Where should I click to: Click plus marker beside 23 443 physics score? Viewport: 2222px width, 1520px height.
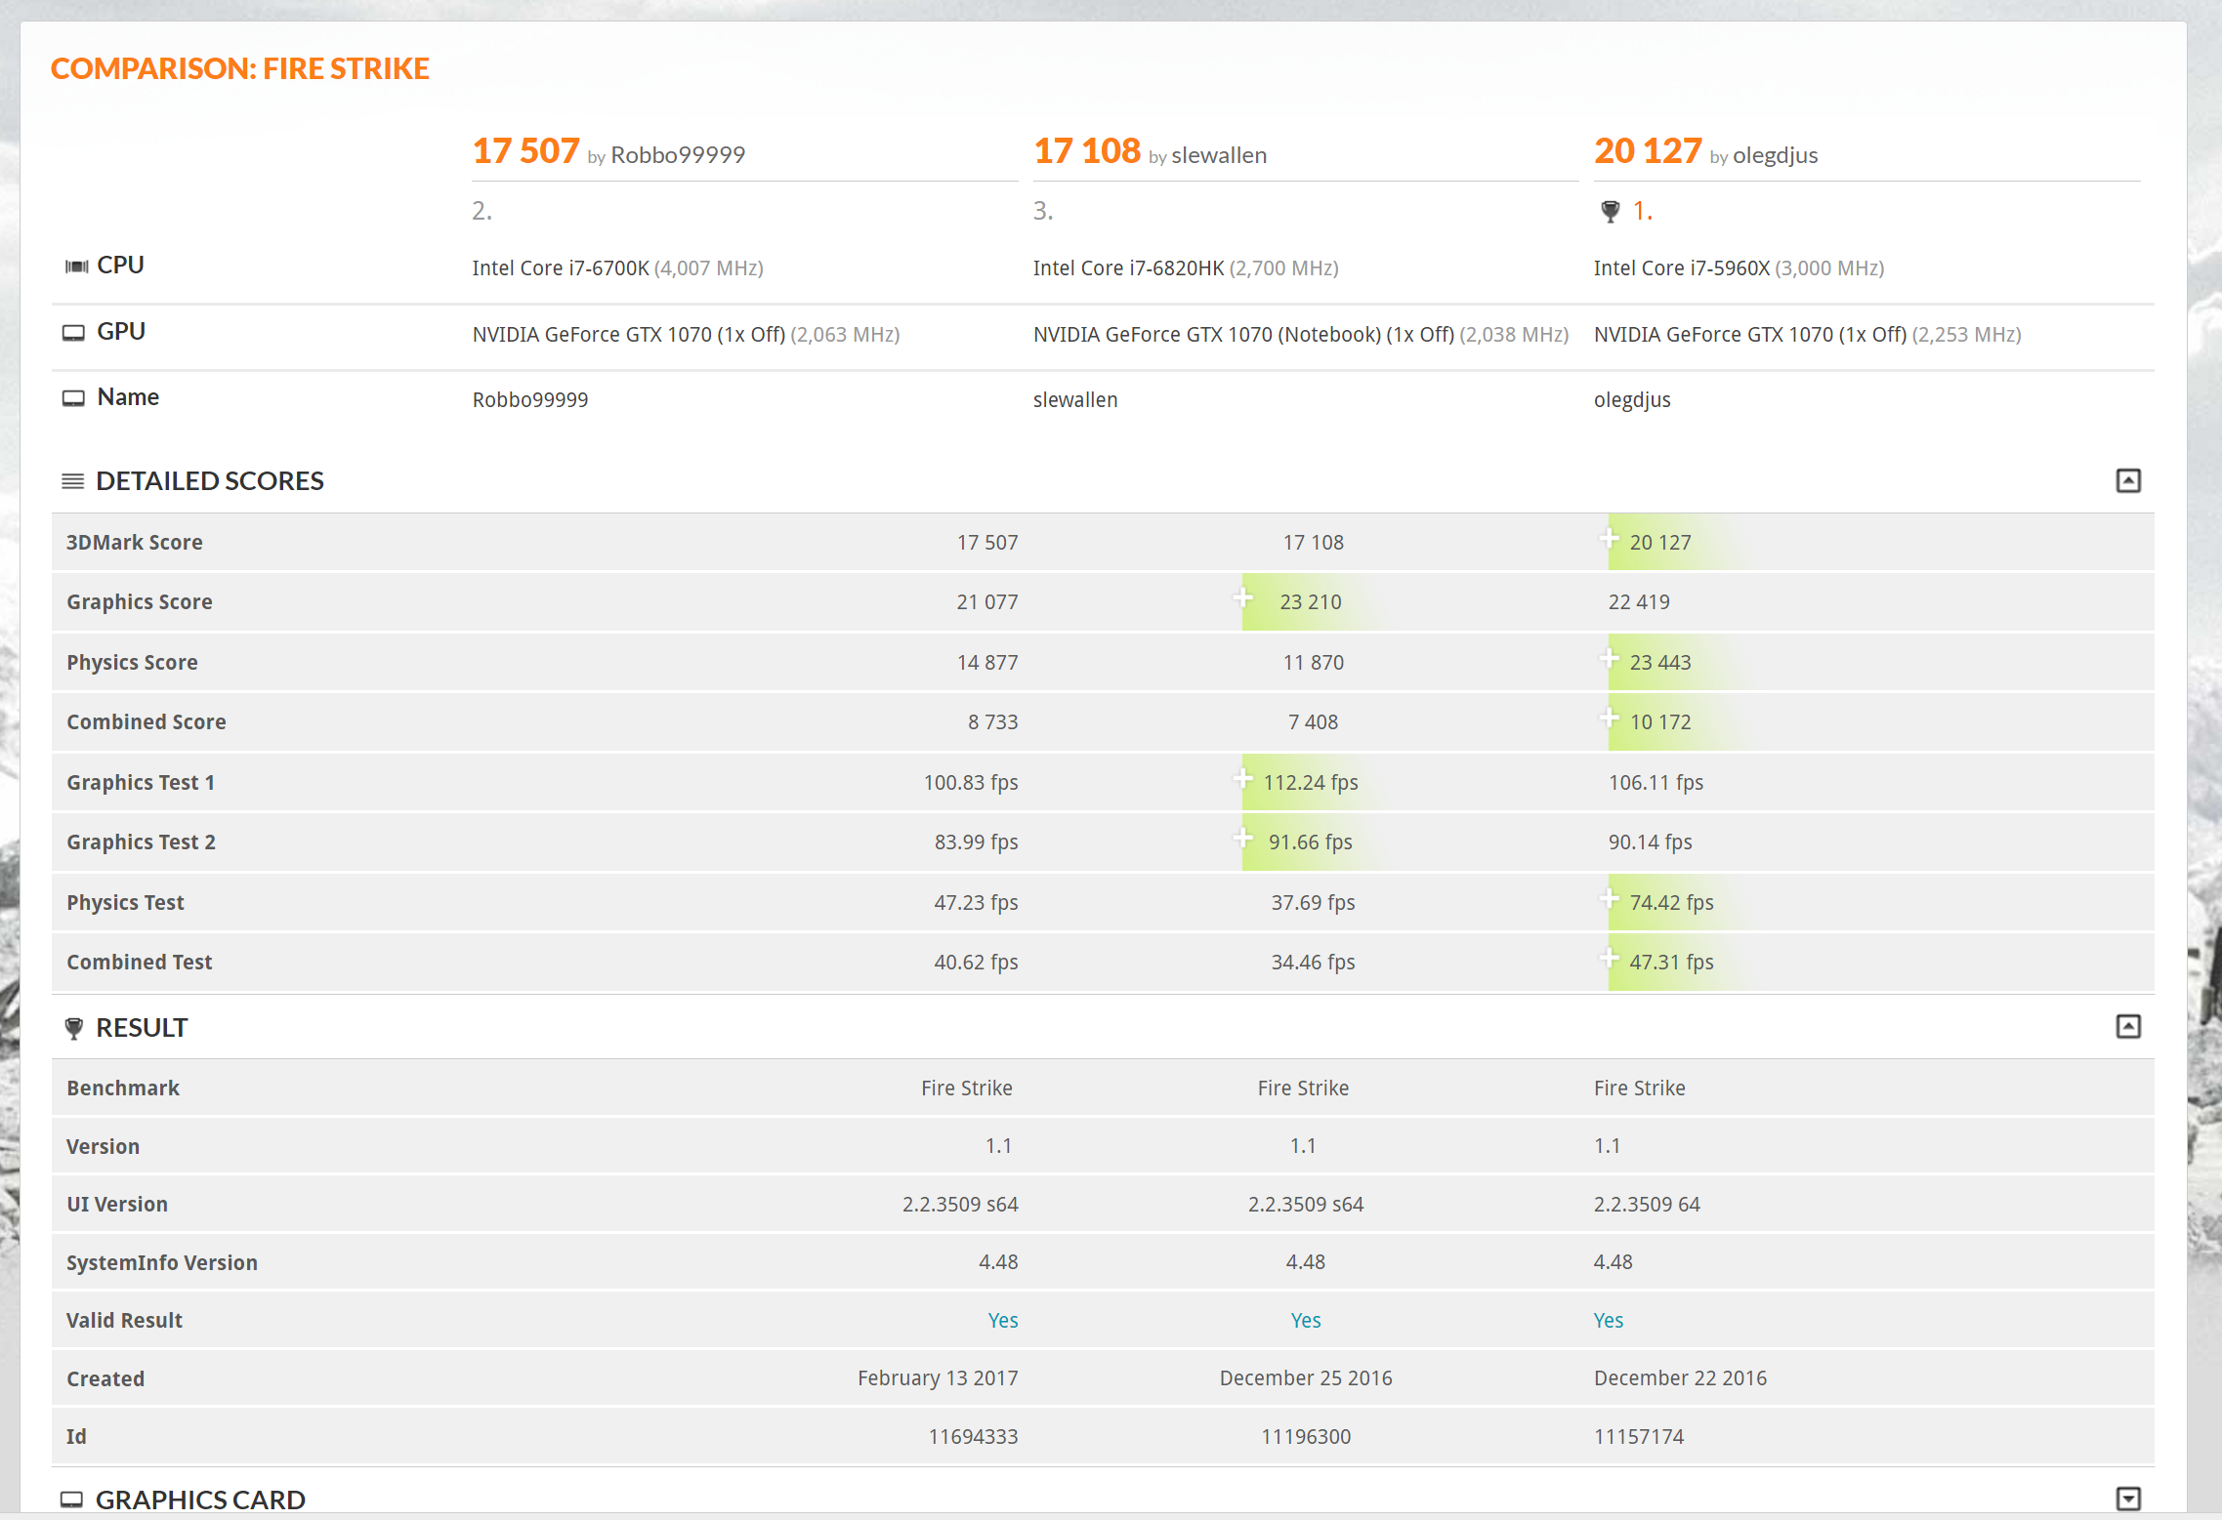1609,658
